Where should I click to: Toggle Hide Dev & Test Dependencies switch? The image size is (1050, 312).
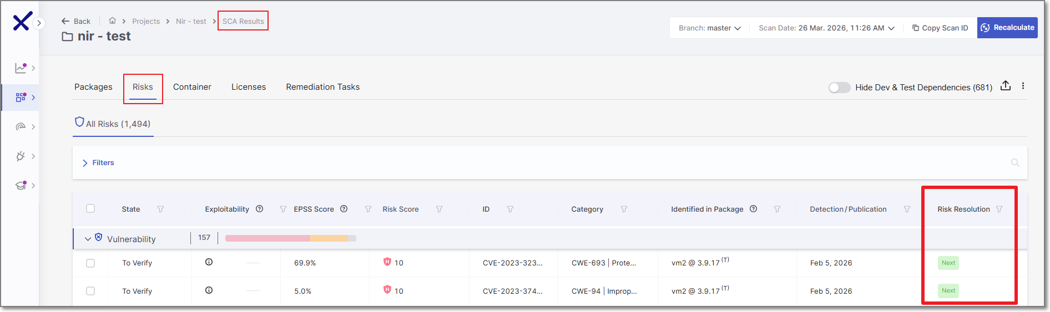click(839, 88)
